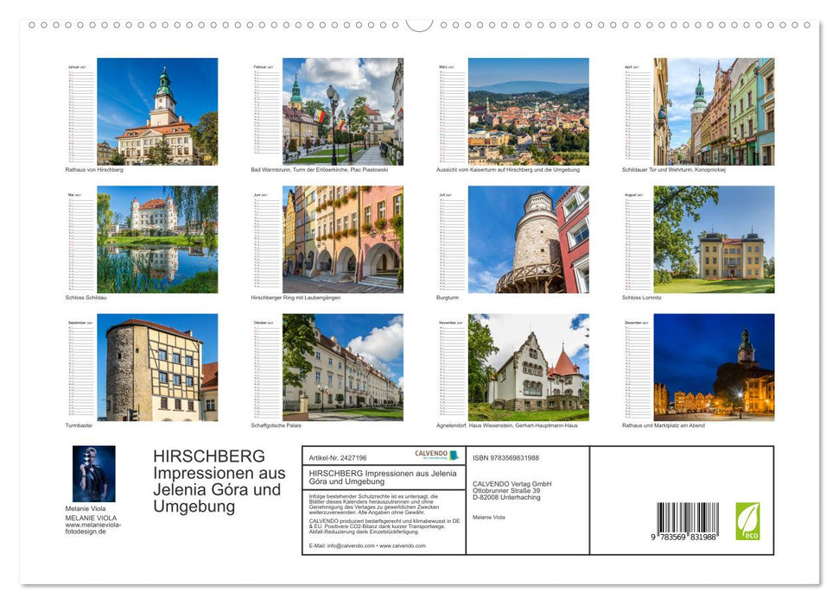Click caption 'Rathaus und Marktplatz am Abend'
839x604 pixels.
664,425
